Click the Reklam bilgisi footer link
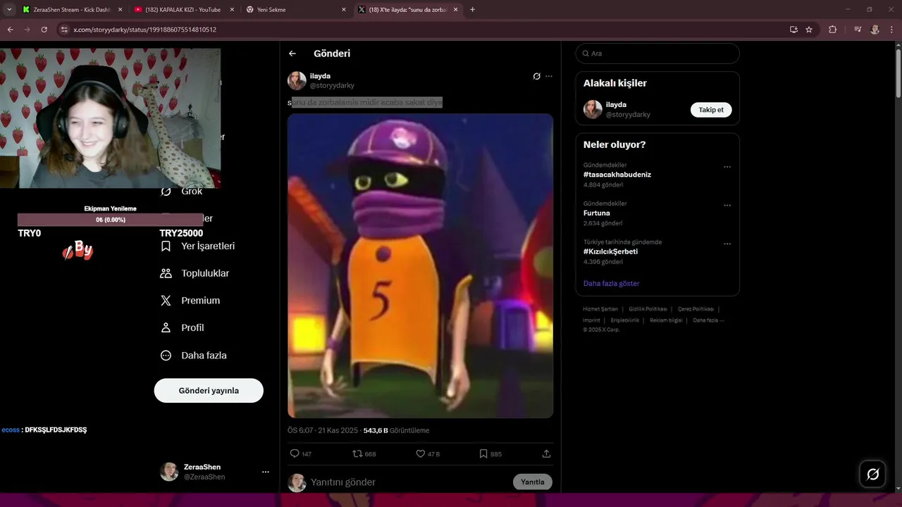Image resolution: width=902 pixels, height=507 pixels. click(x=666, y=320)
